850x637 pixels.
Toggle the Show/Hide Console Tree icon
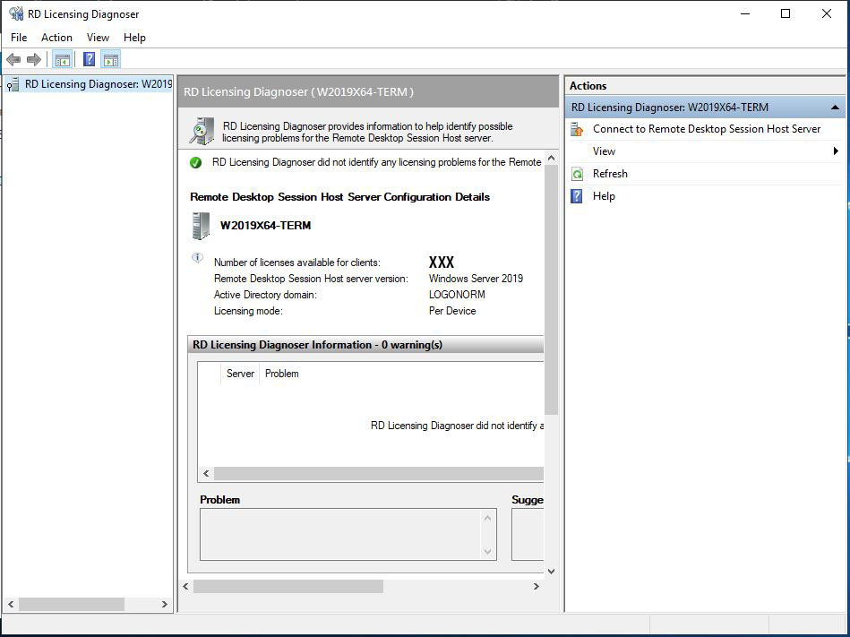[63, 60]
